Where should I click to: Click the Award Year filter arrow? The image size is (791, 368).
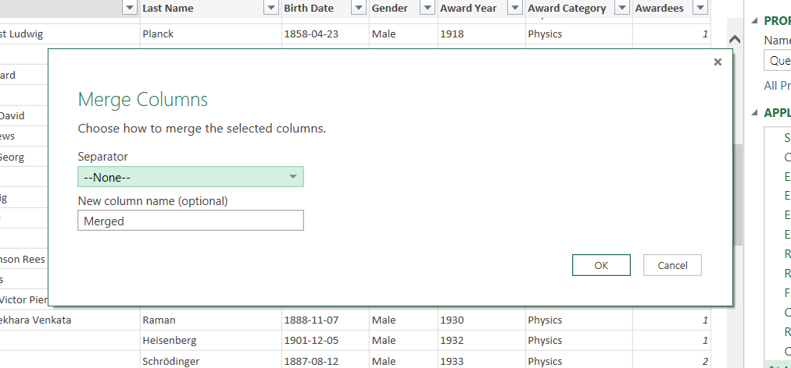pyautogui.click(x=514, y=8)
